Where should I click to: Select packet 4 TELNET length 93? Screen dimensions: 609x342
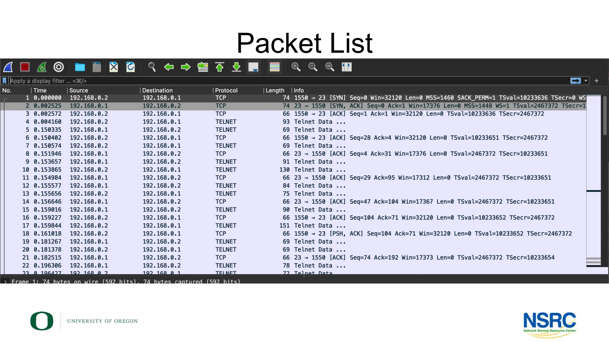point(293,122)
